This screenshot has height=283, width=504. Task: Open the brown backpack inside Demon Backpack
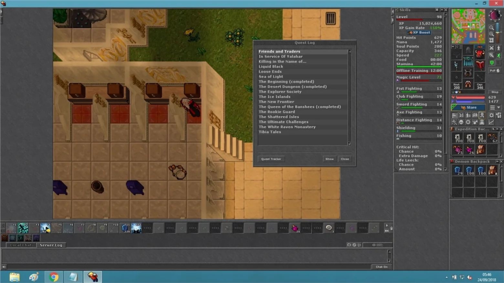click(x=492, y=170)
